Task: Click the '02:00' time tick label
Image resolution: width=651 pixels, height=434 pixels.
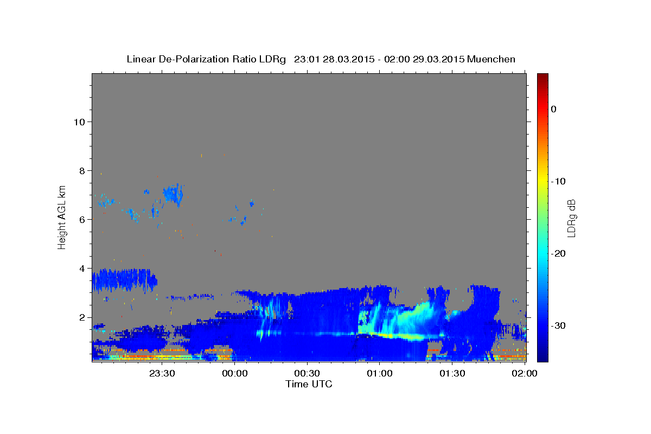Action: coord(525,373)
